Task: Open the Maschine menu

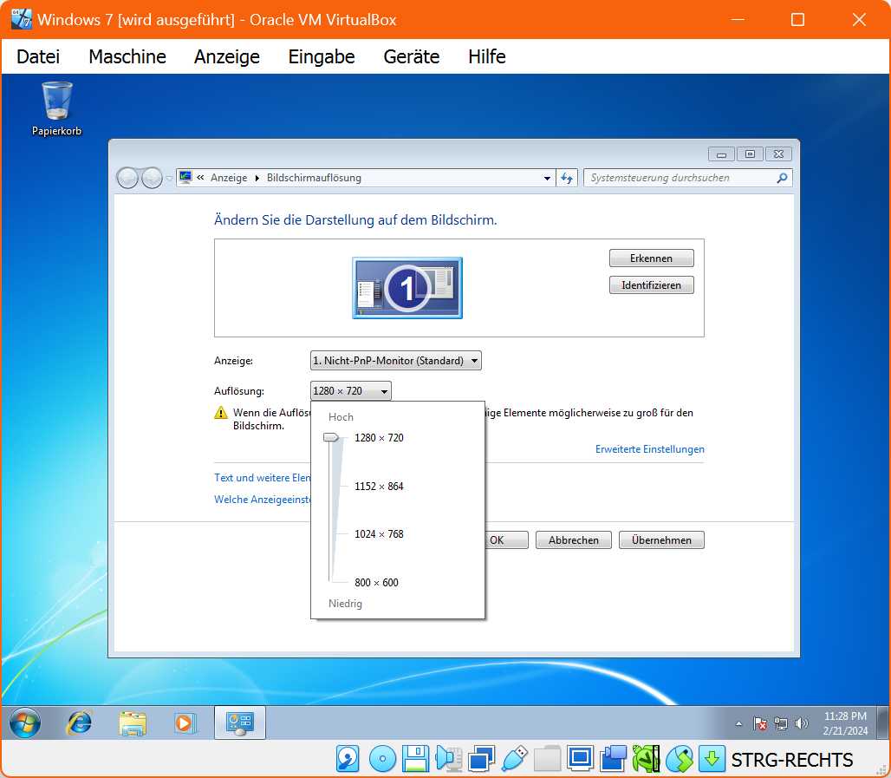Action: tap(127, 57)
